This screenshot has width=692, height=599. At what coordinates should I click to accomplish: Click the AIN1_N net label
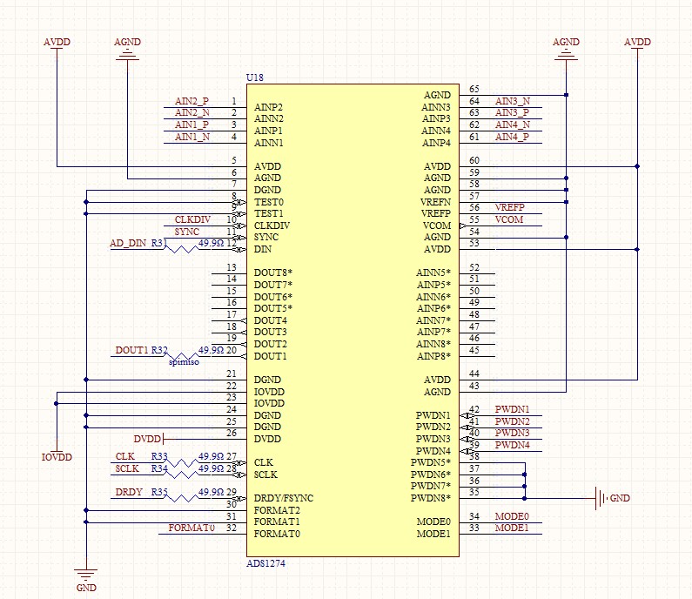[192, 137]
